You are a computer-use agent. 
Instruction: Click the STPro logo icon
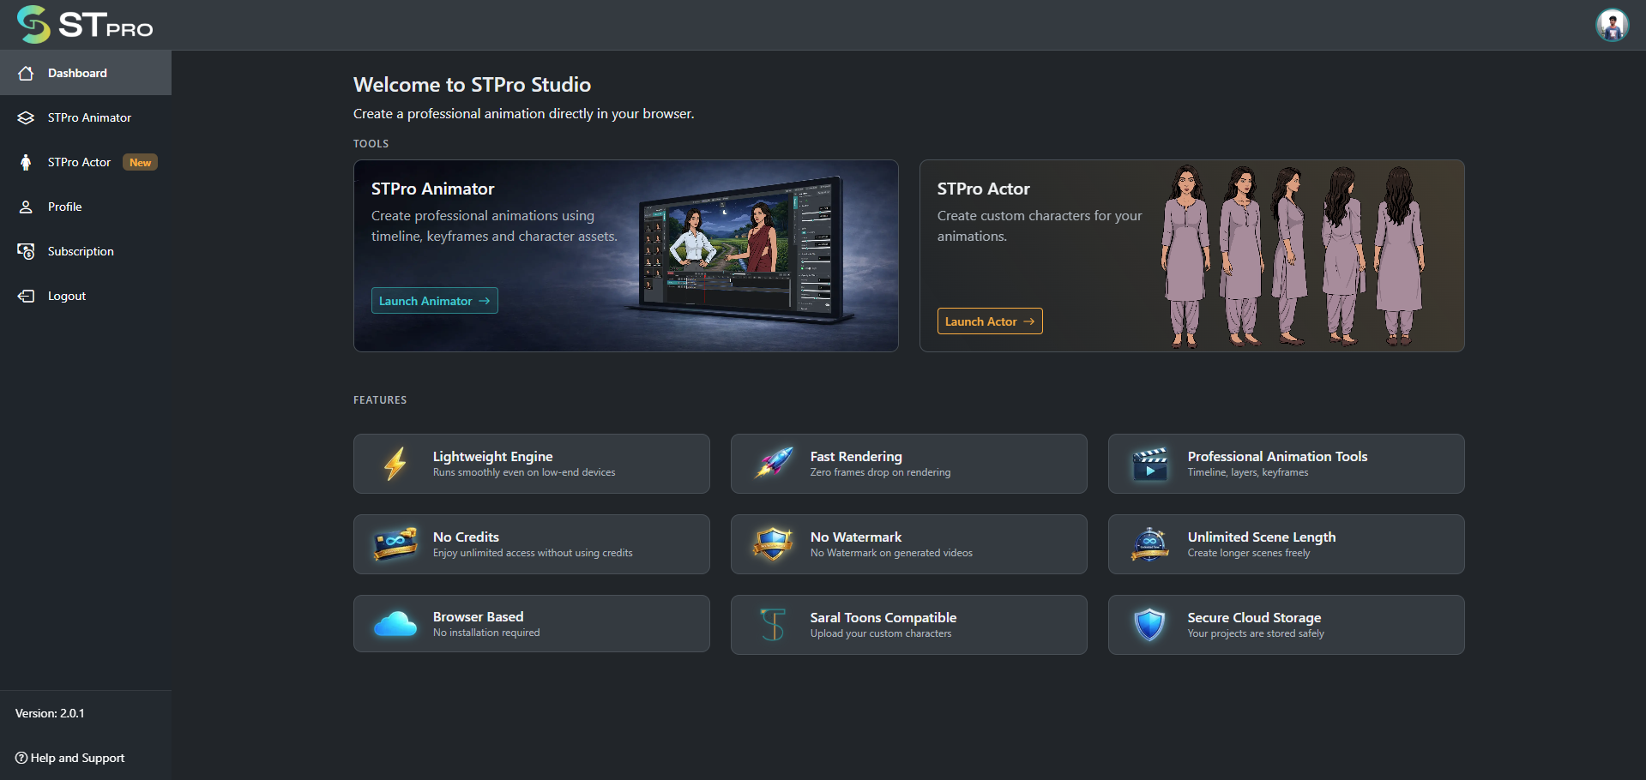(34, 24)
